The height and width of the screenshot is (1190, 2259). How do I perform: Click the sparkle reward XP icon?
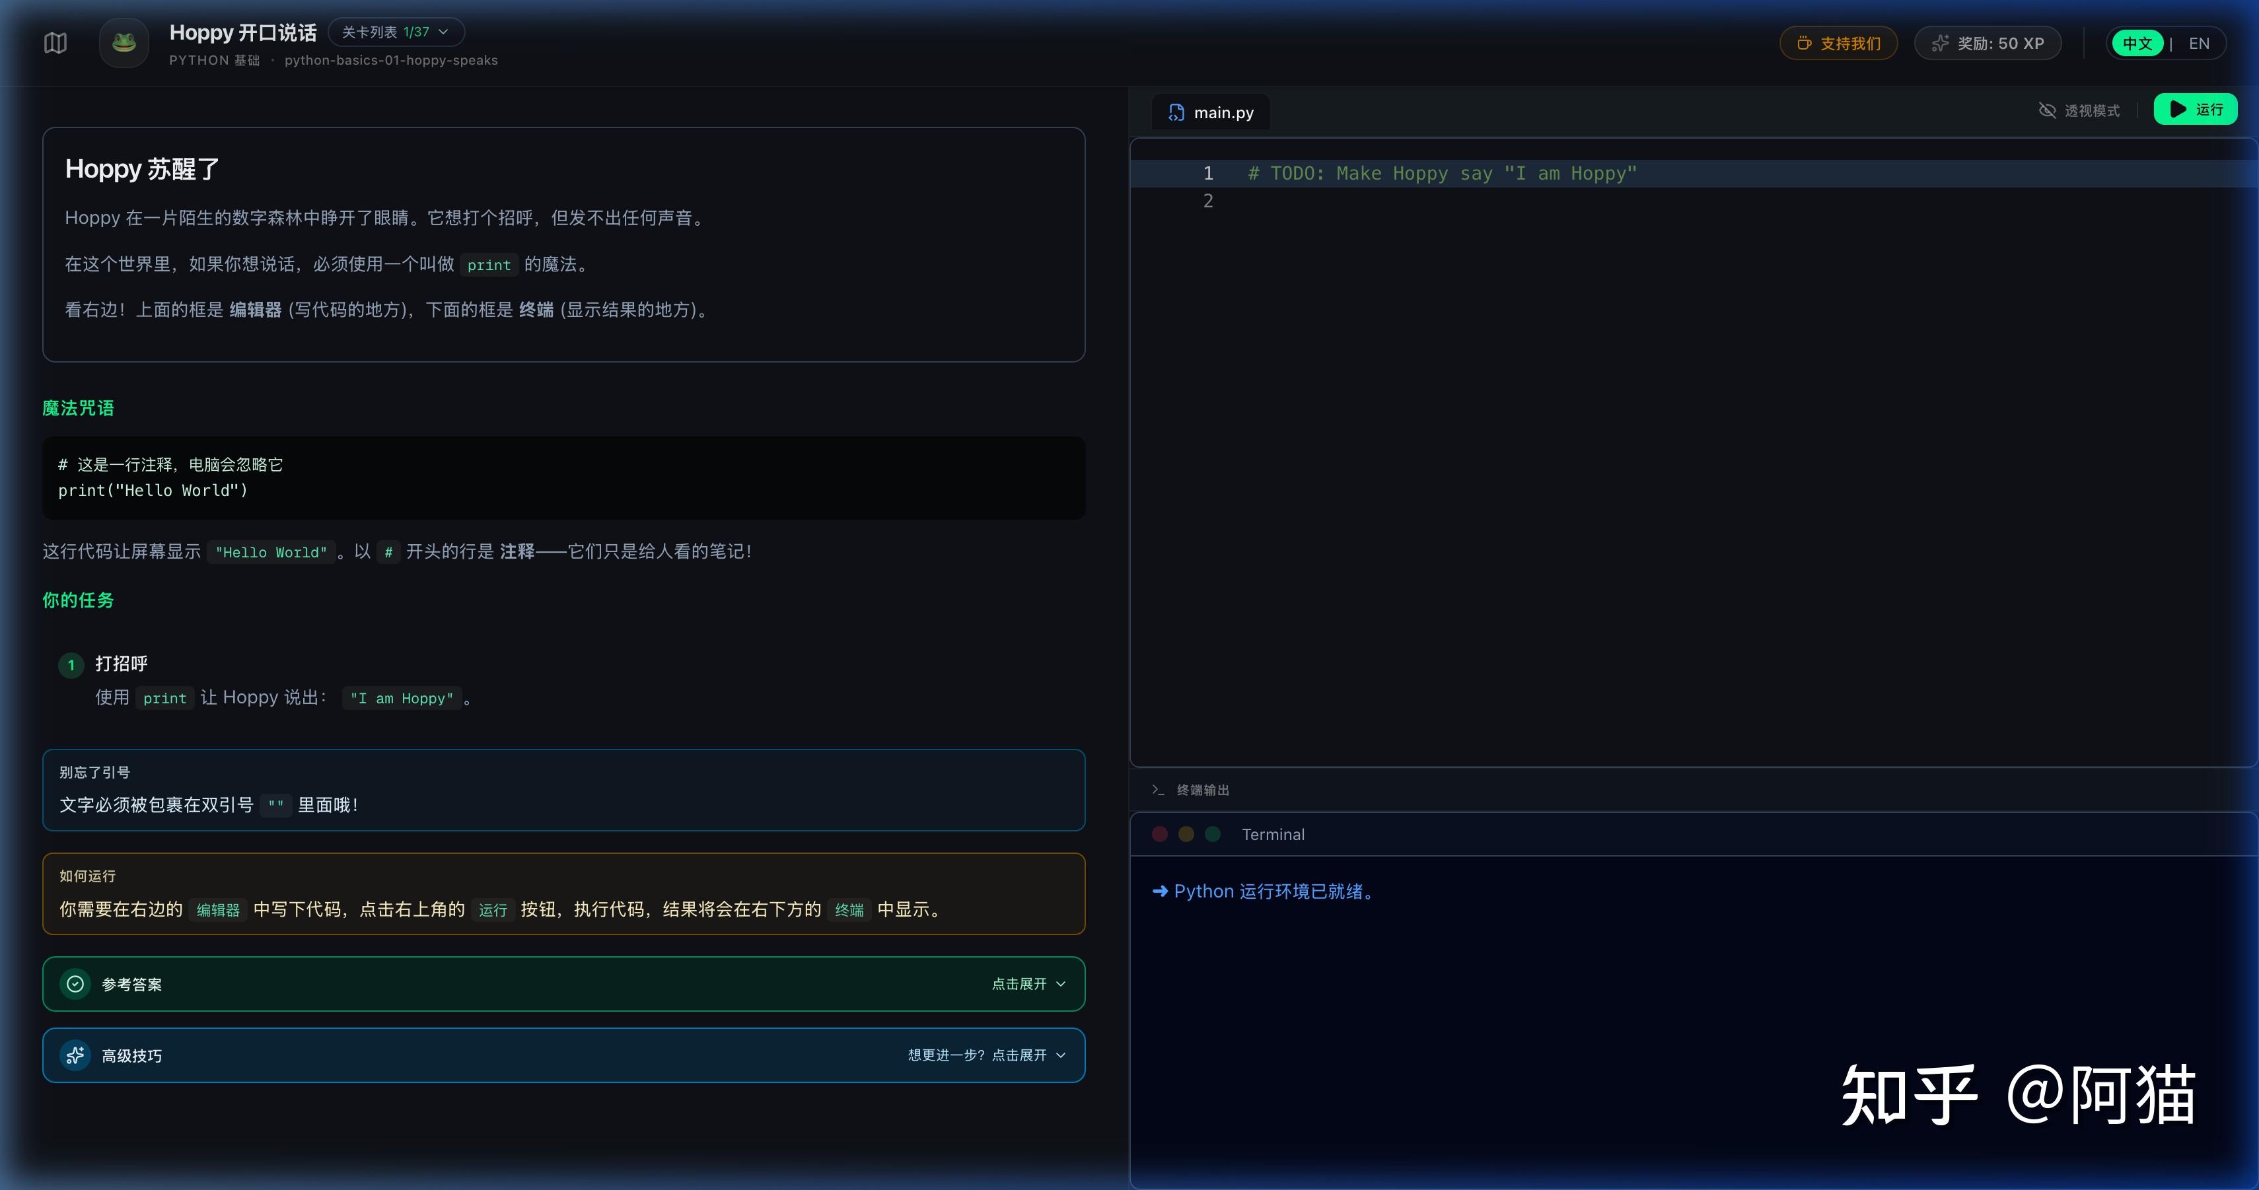tap(1941, 44)
